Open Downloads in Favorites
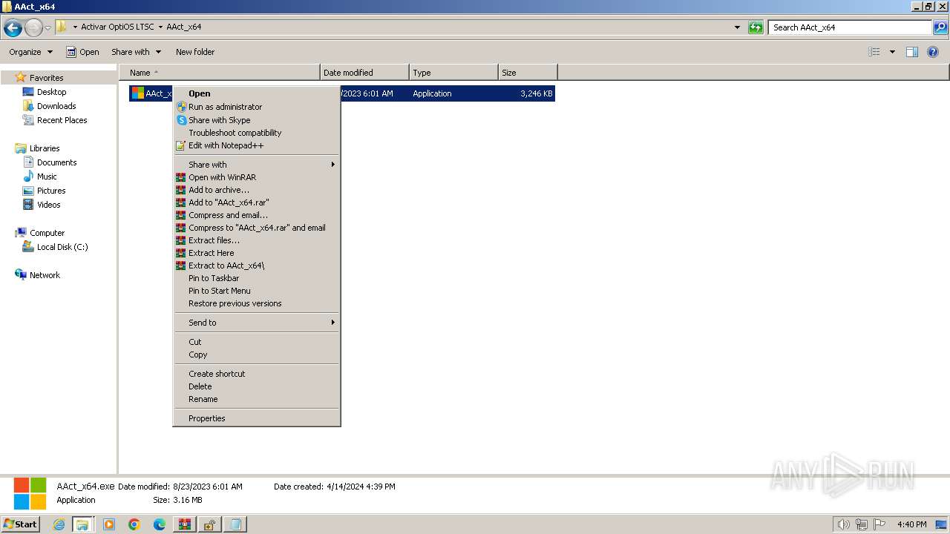Image resolution: width=950 pixels, height=534 pixels. click(56, 106)
